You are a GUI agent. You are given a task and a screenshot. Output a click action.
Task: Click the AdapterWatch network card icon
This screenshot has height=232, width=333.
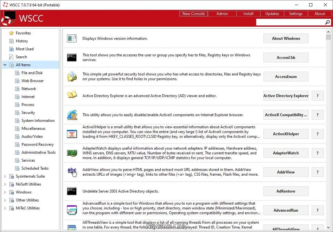click(72, 153)
